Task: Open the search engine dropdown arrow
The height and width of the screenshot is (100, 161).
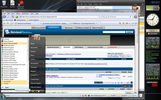Action: (x=133, y=17)
